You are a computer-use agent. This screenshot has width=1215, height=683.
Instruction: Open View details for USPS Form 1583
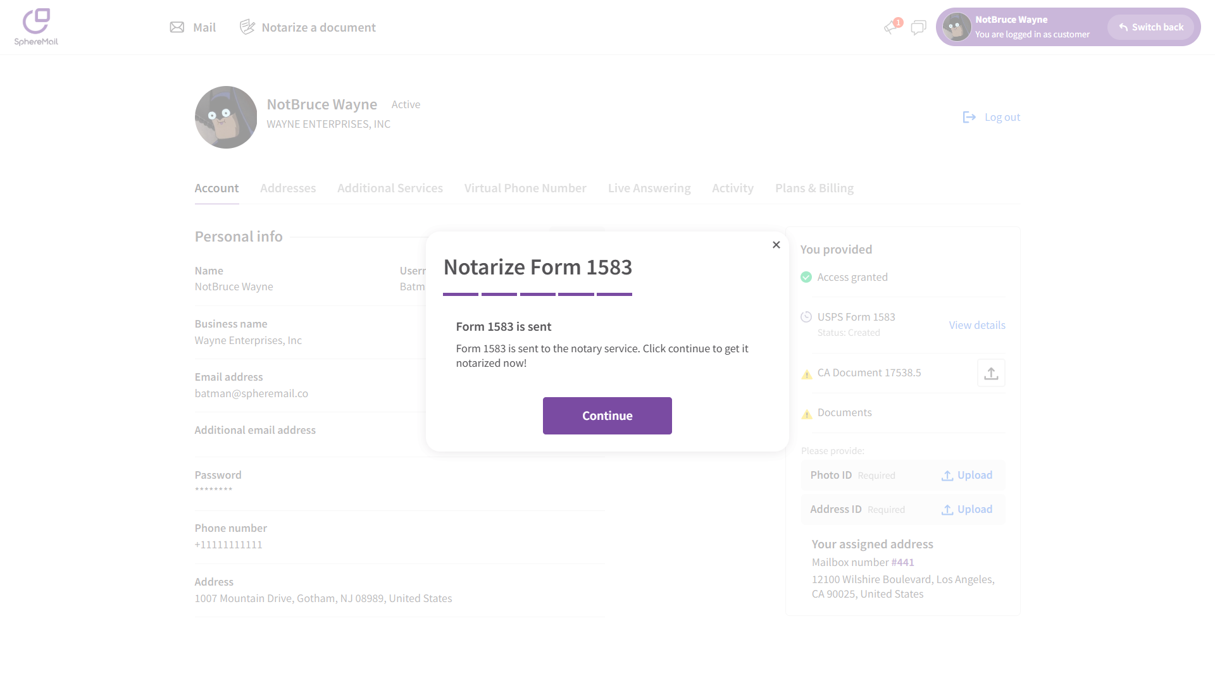[976, 325]
